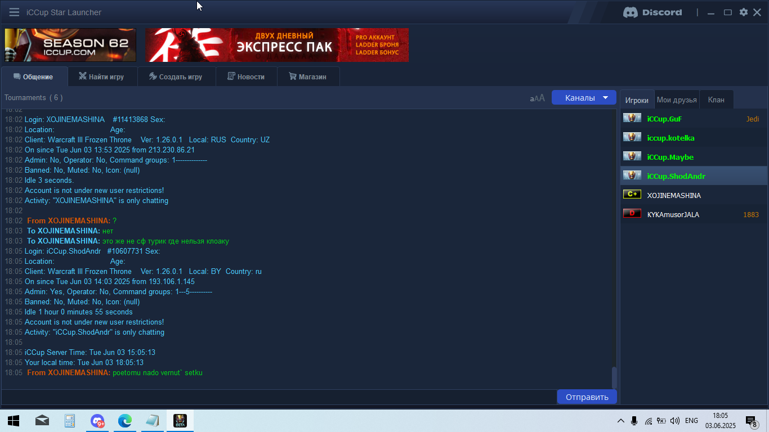Viewport: 769px width, 432px height.
Task: Open the Магазин tab
Action: [x=308, y=76]
